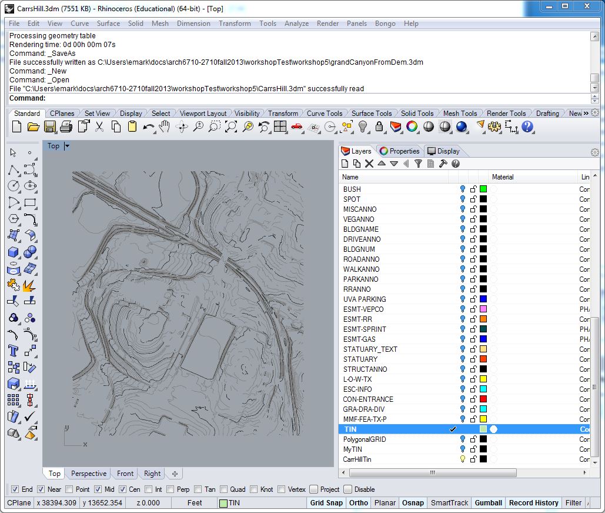This screenshot has width=605, height=513.
Task: Click the red car icon in toolbar
Action: click(x=296, y=126)
